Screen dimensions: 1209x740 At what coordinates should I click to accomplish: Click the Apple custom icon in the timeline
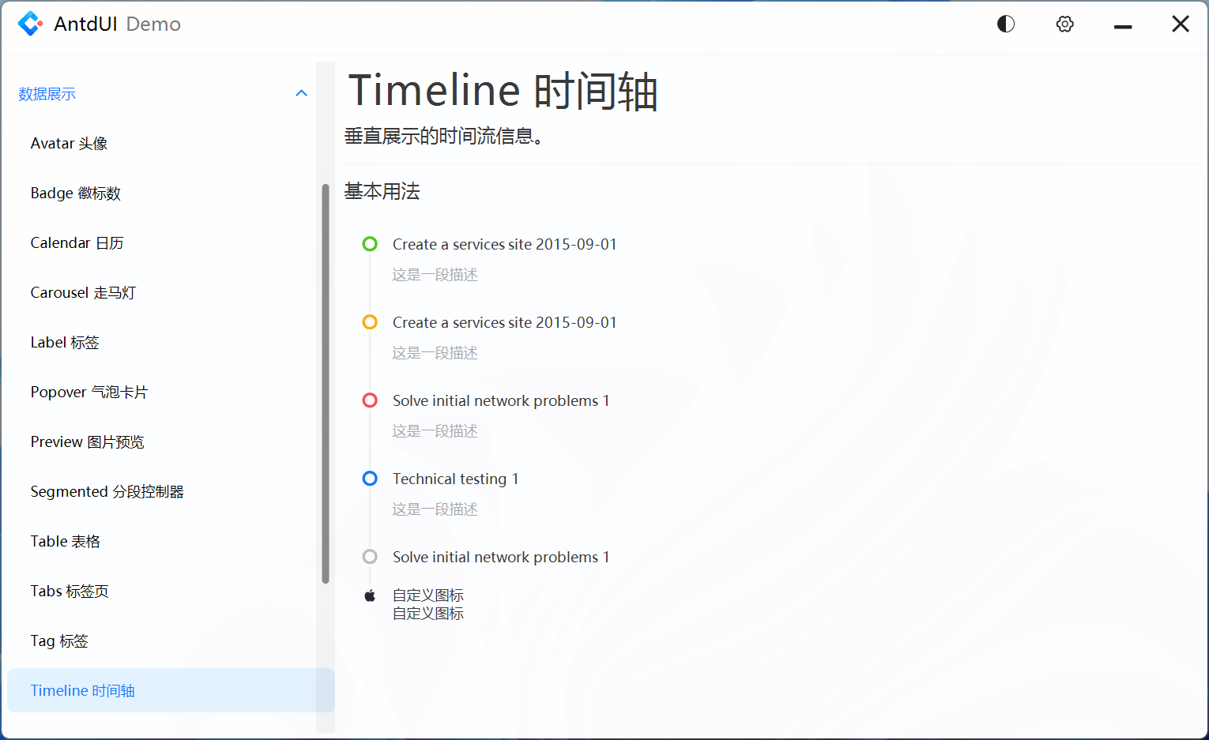[370, 595]
